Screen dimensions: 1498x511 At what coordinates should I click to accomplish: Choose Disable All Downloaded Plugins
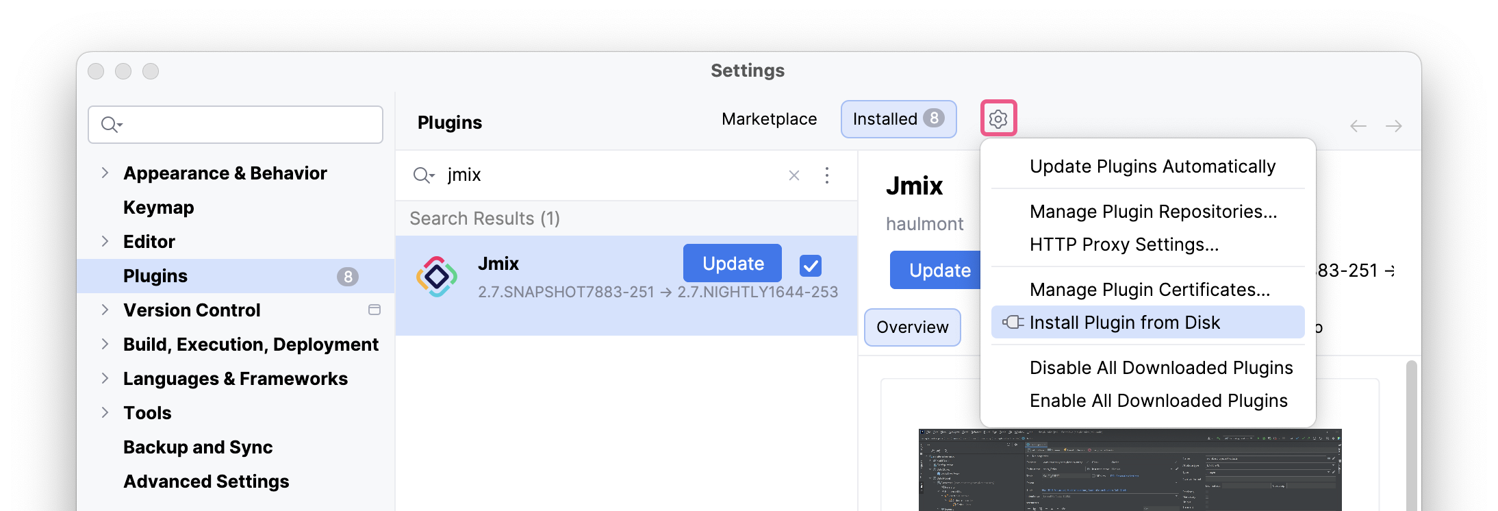(1148, 368)
